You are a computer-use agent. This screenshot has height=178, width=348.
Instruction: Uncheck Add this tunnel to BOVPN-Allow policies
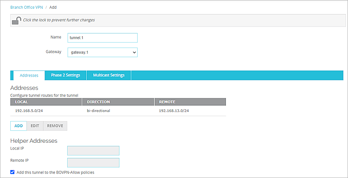pos(13,172)
